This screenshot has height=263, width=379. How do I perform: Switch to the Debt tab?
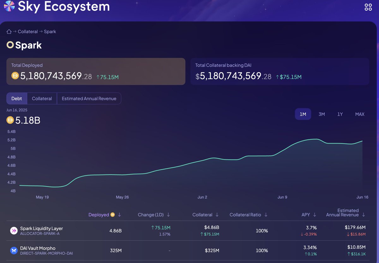(x=17, y=98)
